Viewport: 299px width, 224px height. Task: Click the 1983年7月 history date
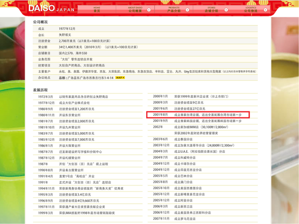pos(45,133)
